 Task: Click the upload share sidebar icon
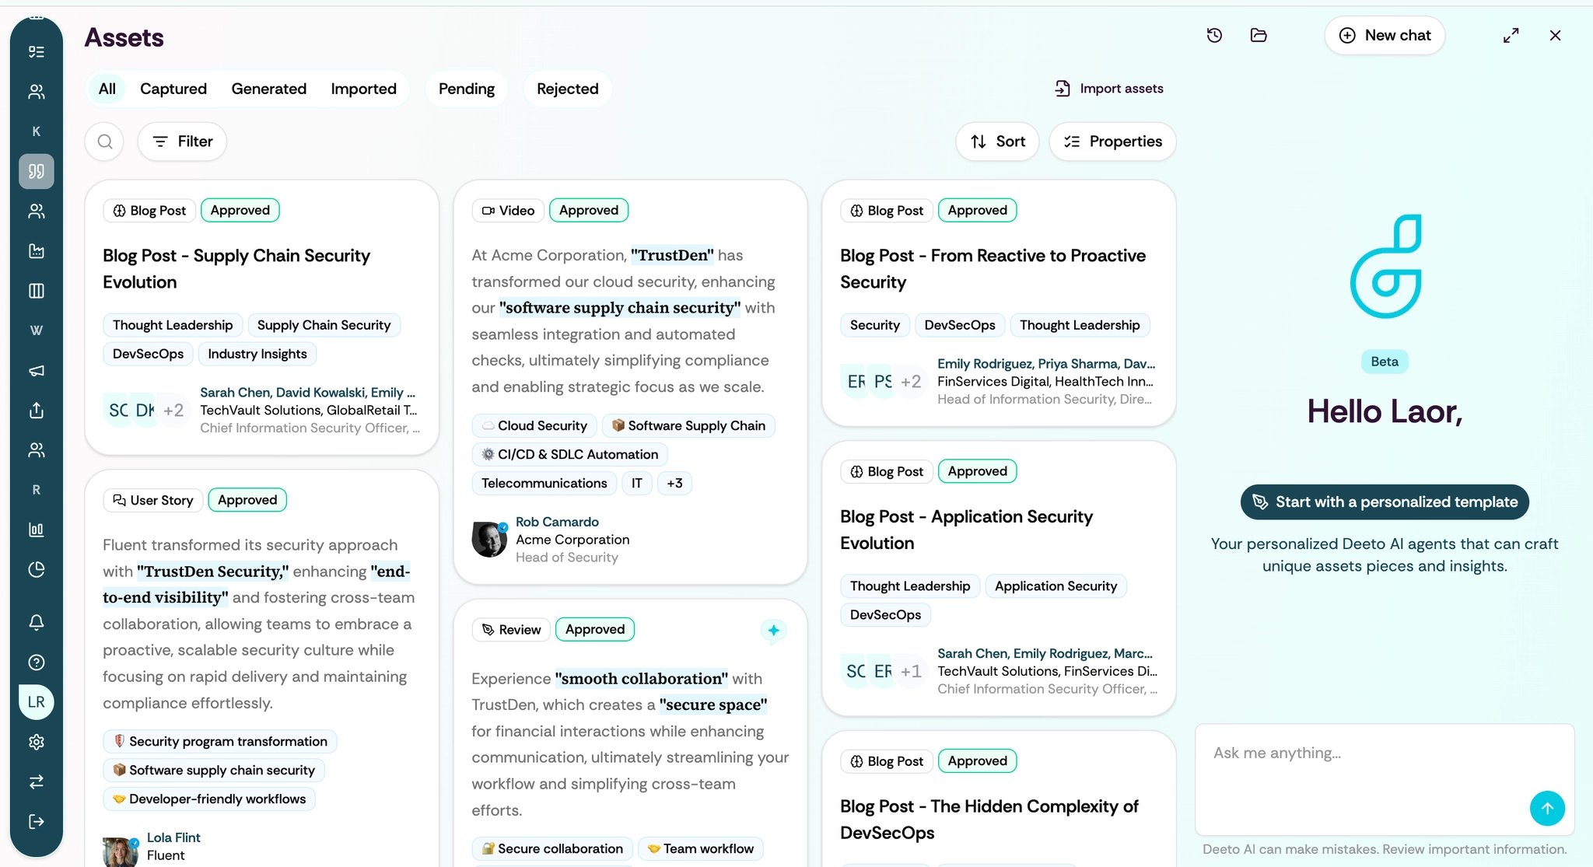pos(37,411)
